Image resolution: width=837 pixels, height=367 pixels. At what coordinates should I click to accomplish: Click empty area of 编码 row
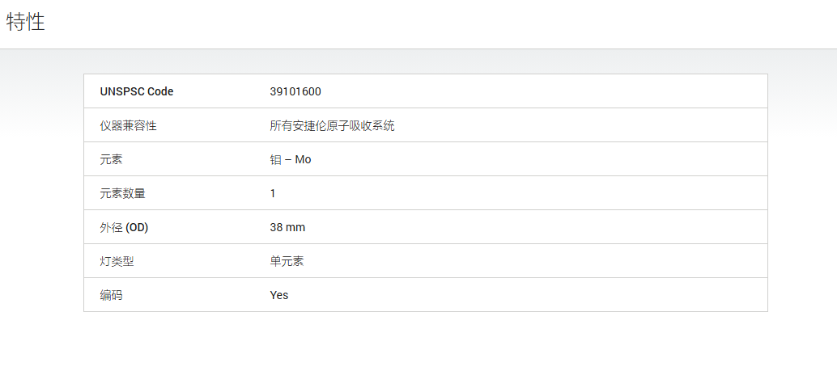coord(533,296)
